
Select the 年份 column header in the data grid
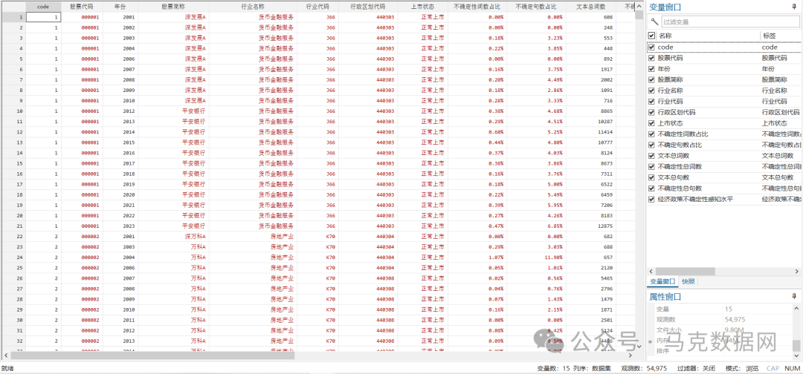[x=120, y=7]
